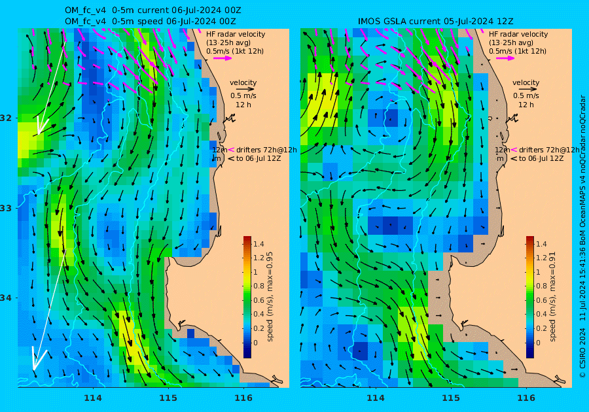Click latitude label '32' on left axis

[6, 118]
